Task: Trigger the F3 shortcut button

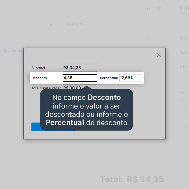Action: 184,109
